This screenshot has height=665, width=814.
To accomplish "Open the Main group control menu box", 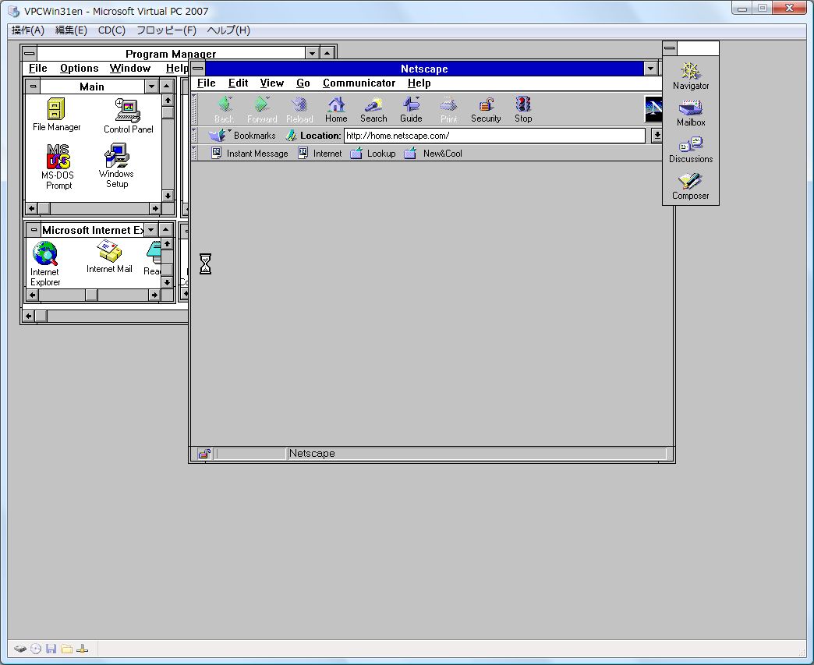I will click(34, 87).
